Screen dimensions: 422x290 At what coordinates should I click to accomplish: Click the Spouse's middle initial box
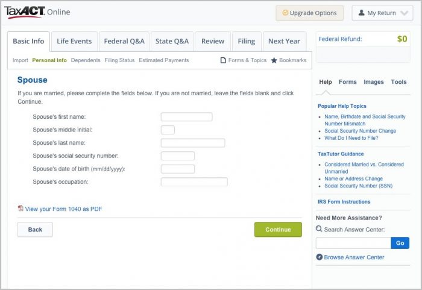coord(168,130)
